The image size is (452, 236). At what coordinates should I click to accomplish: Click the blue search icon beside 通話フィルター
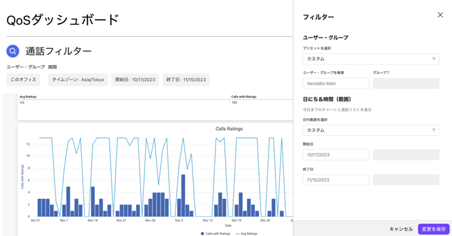13,51
